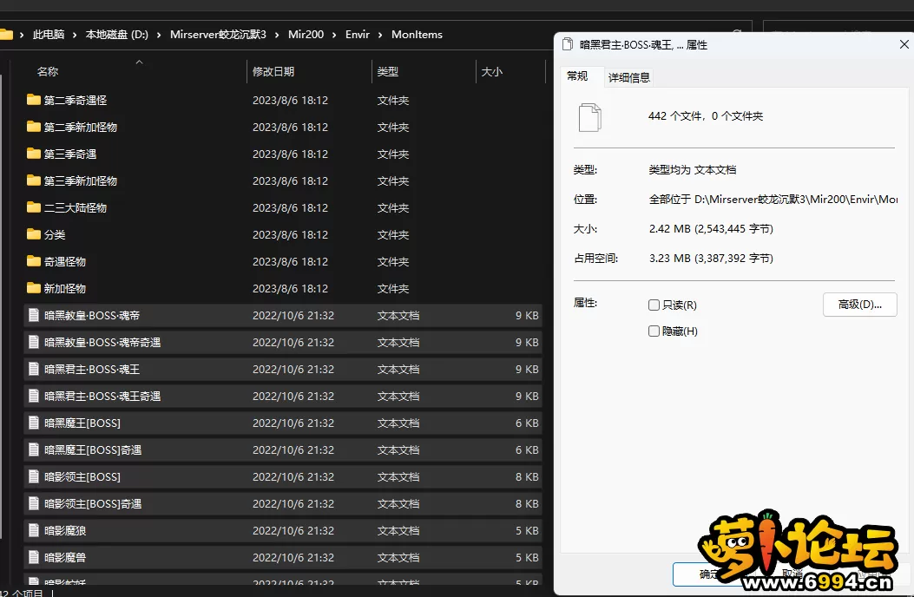Click the 暗黑教皇·BOSS·魂帝 text file icon
Viewport: 914px width, 597px height.
(34, 315)
